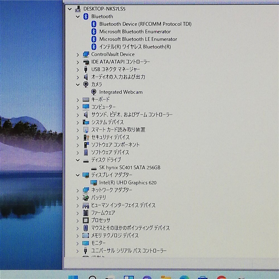
Task: Click the USB コネクタ マネージャー icon
Action: pyautogui.click(x=86, y=69)
